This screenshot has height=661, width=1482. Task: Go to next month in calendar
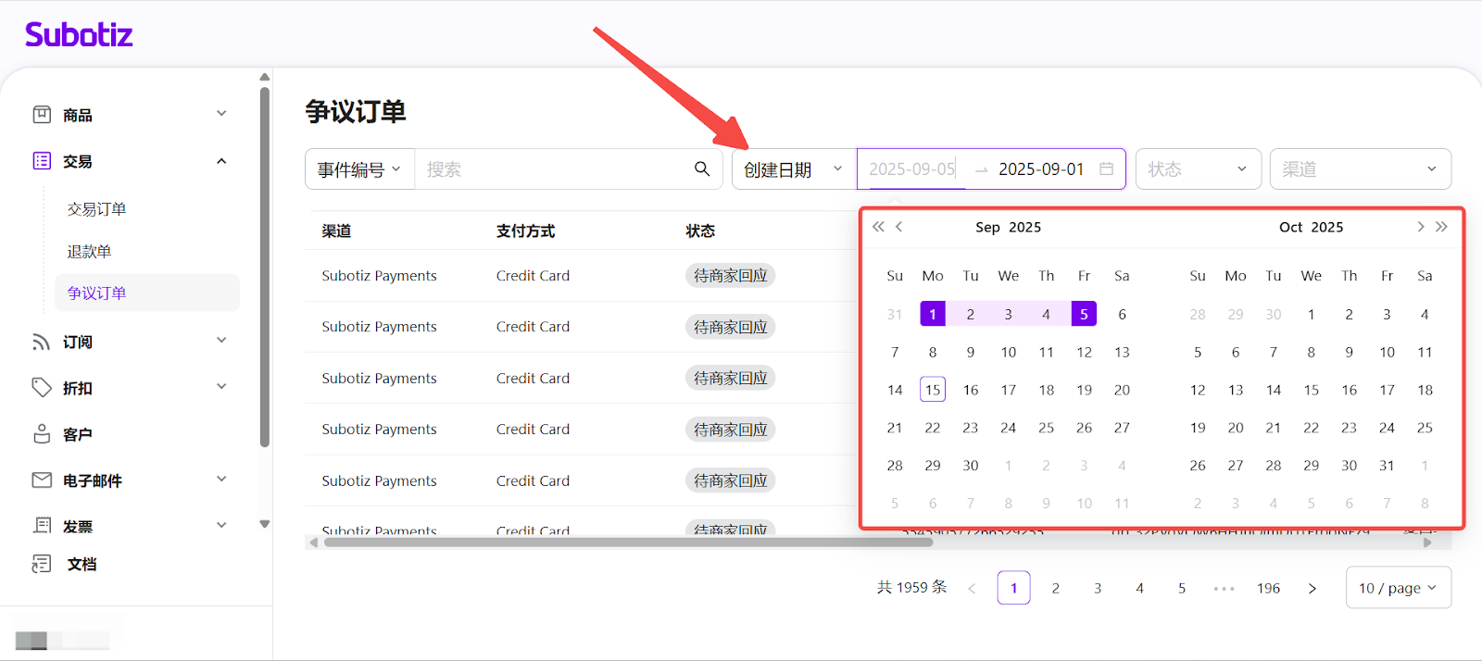[x=1420, y=227]
